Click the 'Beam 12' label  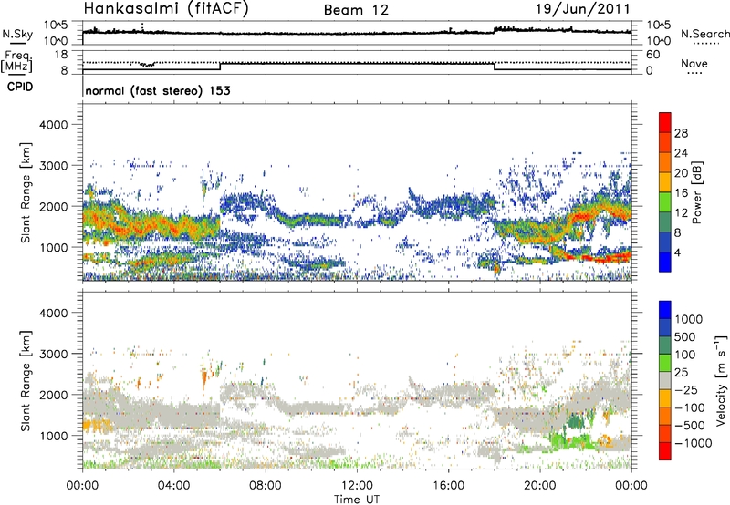[x=356, y=10]
